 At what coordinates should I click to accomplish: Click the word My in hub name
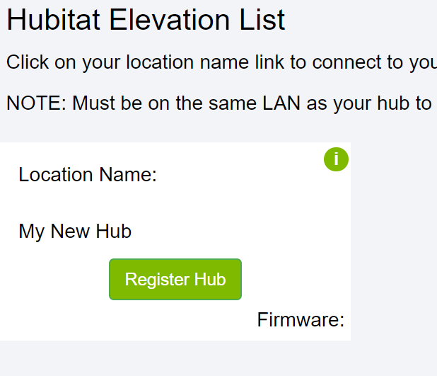31,232
